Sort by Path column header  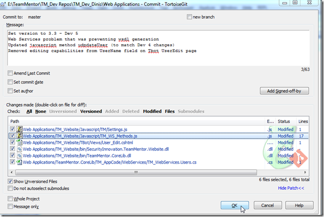(136, 121)
